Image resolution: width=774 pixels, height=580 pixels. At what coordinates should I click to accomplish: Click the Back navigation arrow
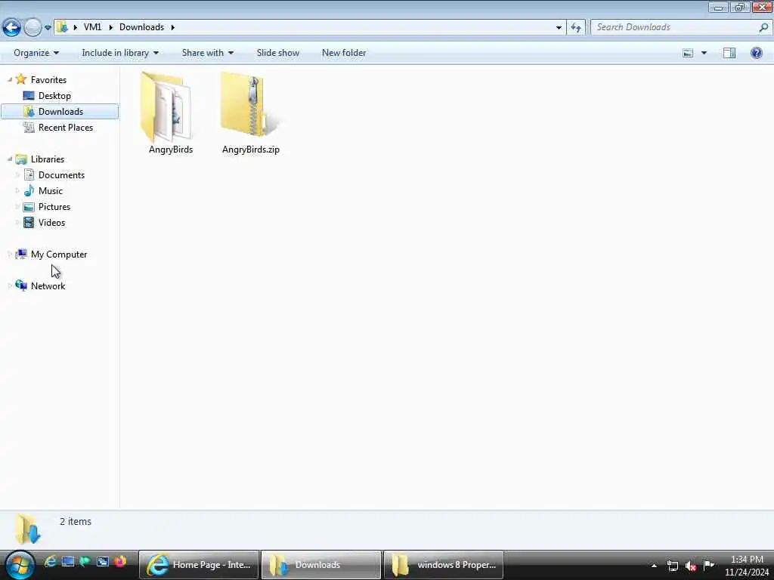[11, 27]
